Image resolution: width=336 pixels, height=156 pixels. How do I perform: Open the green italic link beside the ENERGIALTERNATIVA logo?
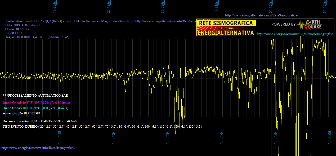(295, 34)
